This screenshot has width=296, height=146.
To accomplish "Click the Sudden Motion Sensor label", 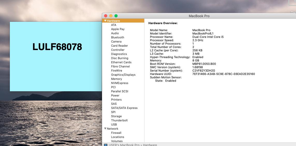I will coord(166,77).
